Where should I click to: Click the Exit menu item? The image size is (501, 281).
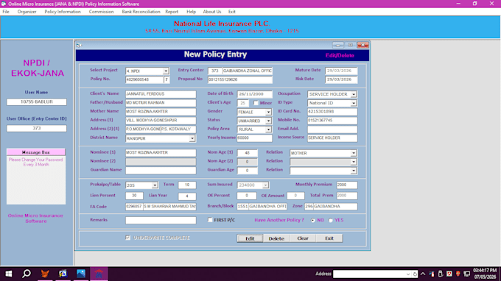pos(232,12)
